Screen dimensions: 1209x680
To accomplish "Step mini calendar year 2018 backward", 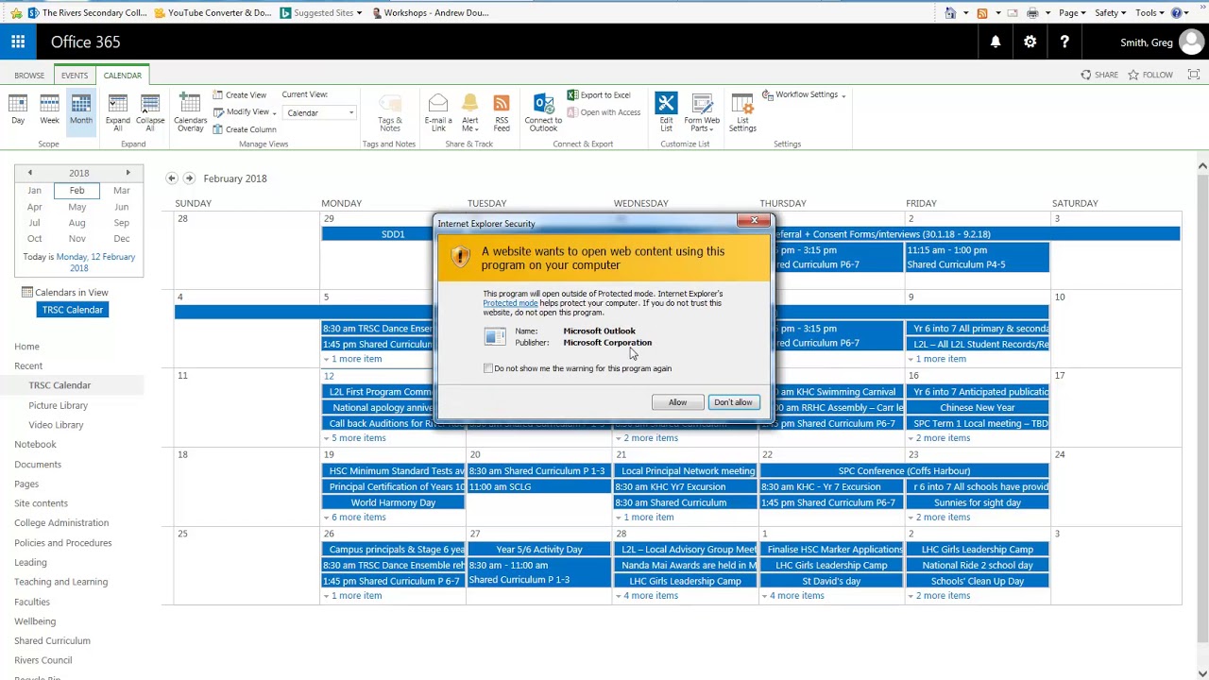I will 29,173.
